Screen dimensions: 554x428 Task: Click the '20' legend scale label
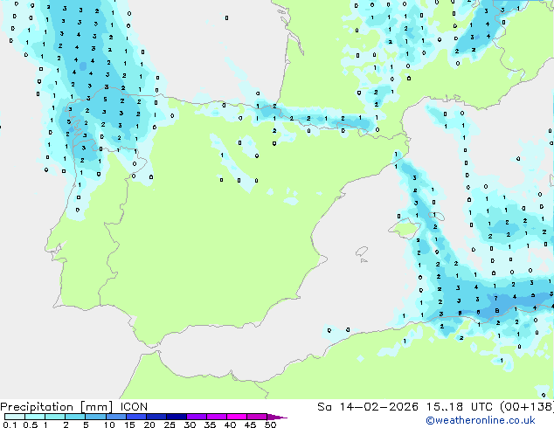point(149,425)
